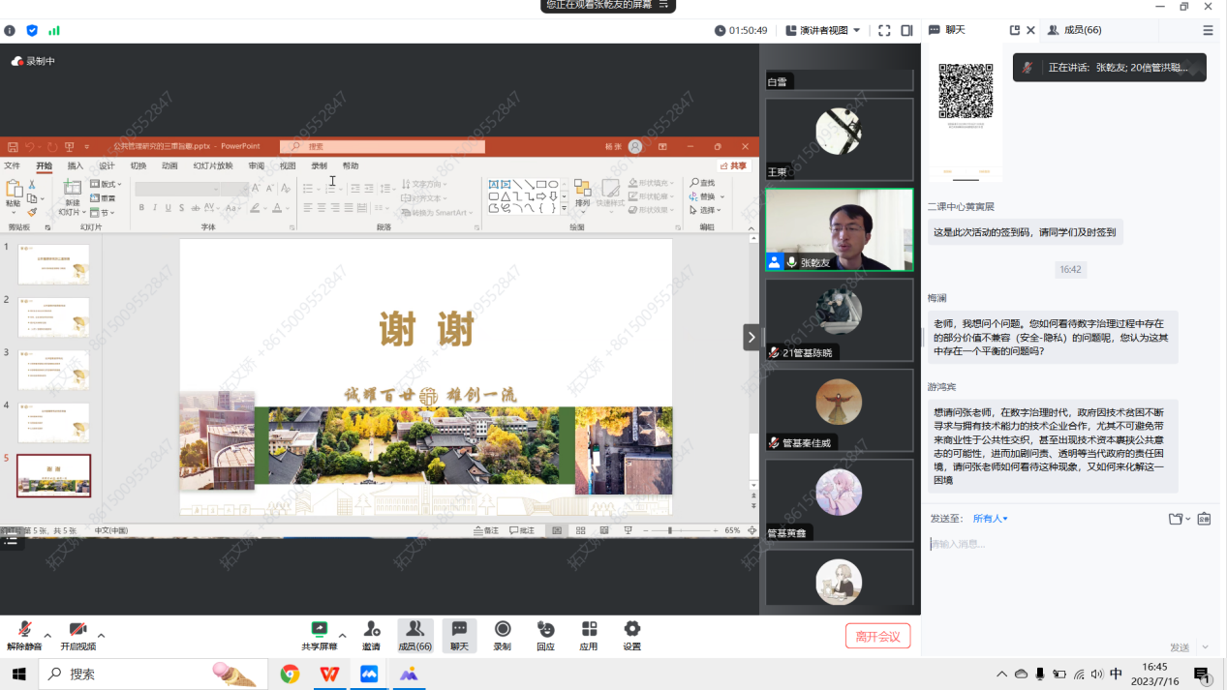The height and width of the screenshot is (690, 1227).
Task: Switch to the Members 成员(66) tab in the side panel
Action: pos(1075,30)
